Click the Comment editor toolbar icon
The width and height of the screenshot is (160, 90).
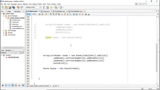[x=86, y=14]
